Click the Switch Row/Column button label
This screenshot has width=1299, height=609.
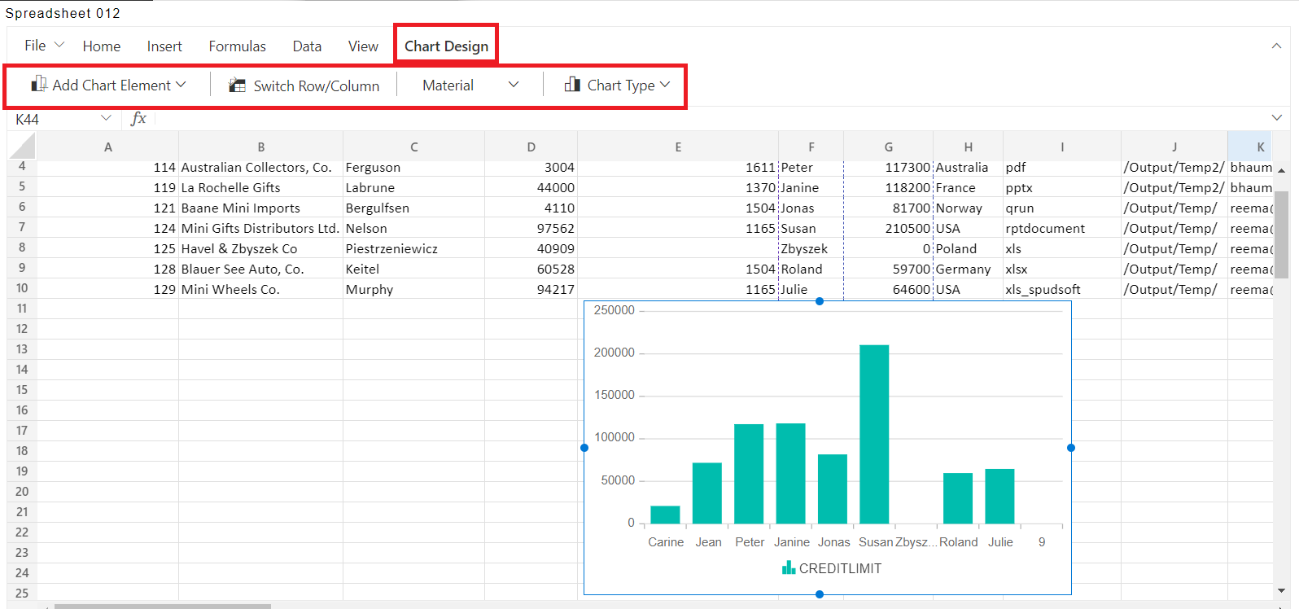coord(316,85)
